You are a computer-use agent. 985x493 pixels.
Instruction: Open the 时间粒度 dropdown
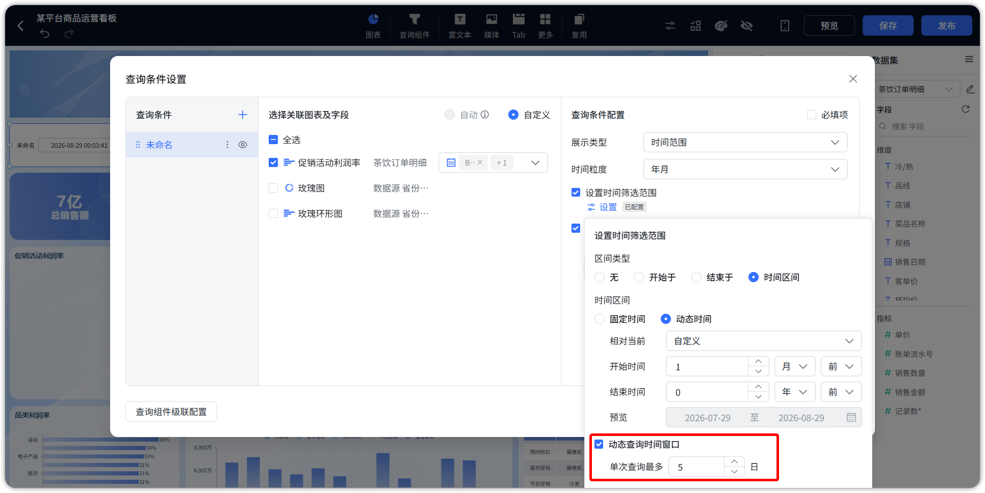(745, 169)
